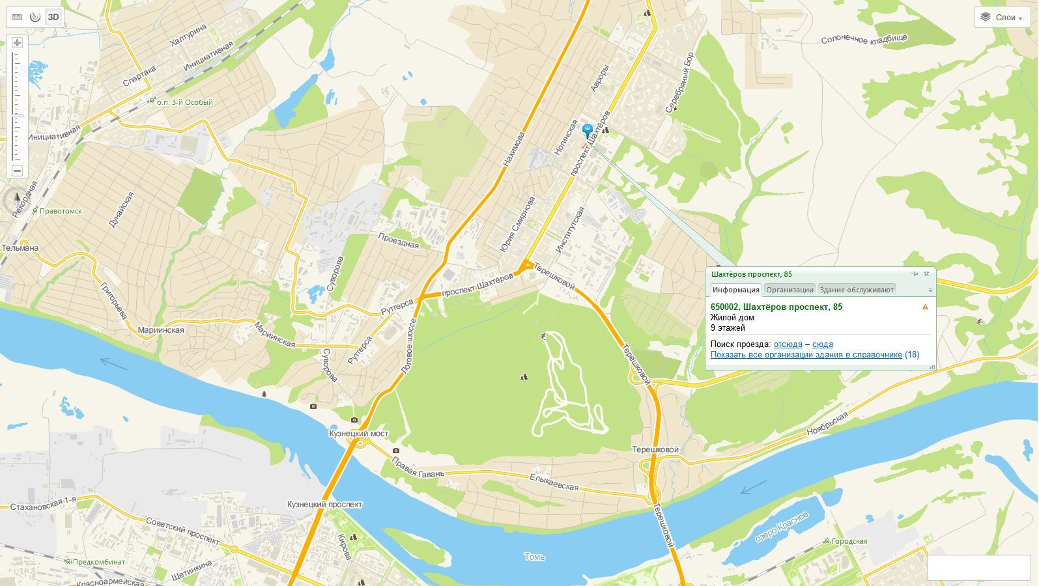
Task: Grab the popup resize grip corner
Action: [x=932, y=367]
